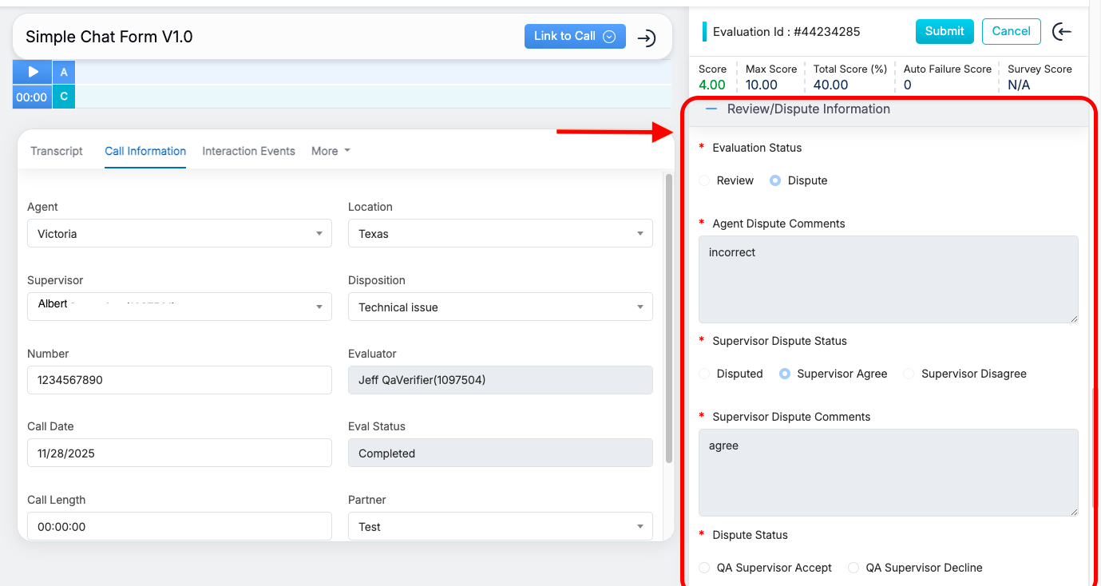
Task: Click the play button in audio player
Action: pyautogui.click(x=33, y=72)
